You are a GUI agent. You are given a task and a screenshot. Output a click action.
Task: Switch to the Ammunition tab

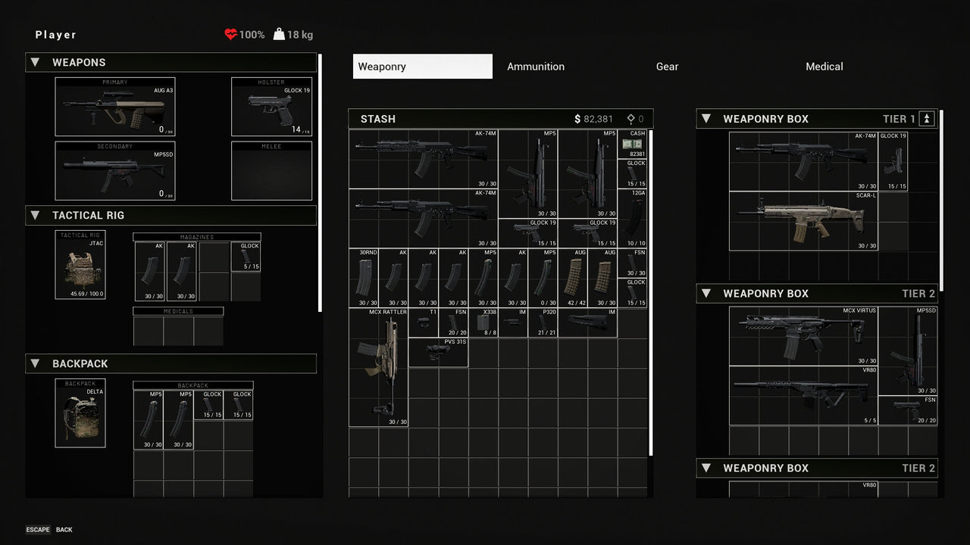tap(536, 66)
